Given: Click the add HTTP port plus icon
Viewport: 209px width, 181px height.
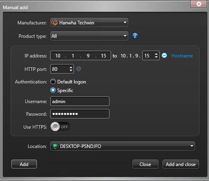Looking at the screenshot, I should tap(79, 69).
